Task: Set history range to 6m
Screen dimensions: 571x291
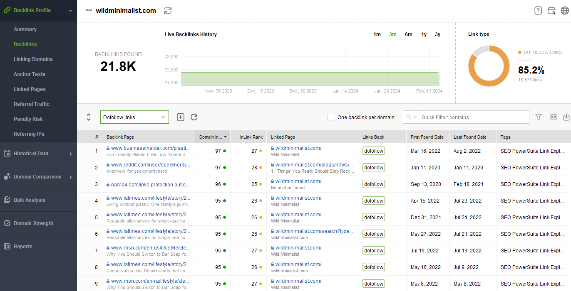Action: pyautogui.click(x=409, y=34)
